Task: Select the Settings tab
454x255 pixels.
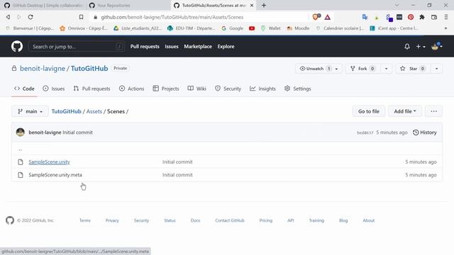Action: (298, 89)
